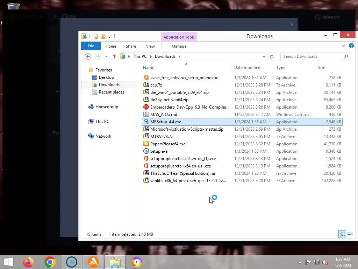358x269 pixels.
Task: Click SEARCH in the background window
Action: point(331,17)
